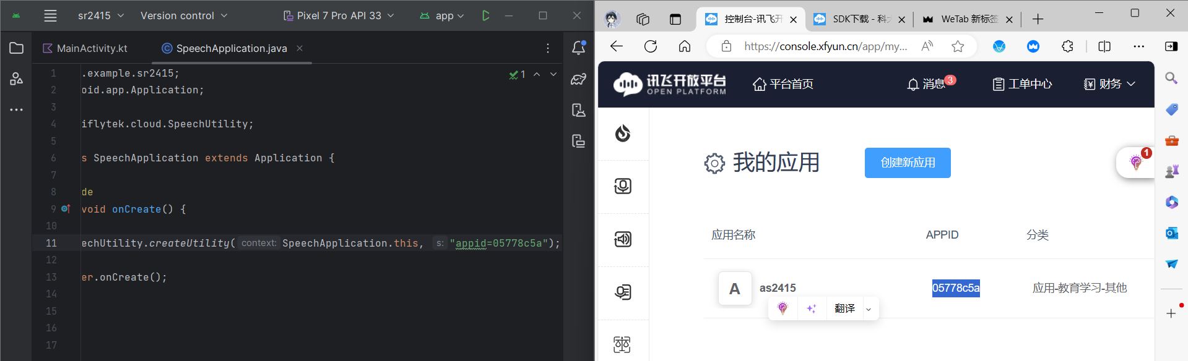The height and width of the screenshot is (361, 1188).
Task: Expand the 翻译 popup dropdown arrow
Action: tap(869, 309)
